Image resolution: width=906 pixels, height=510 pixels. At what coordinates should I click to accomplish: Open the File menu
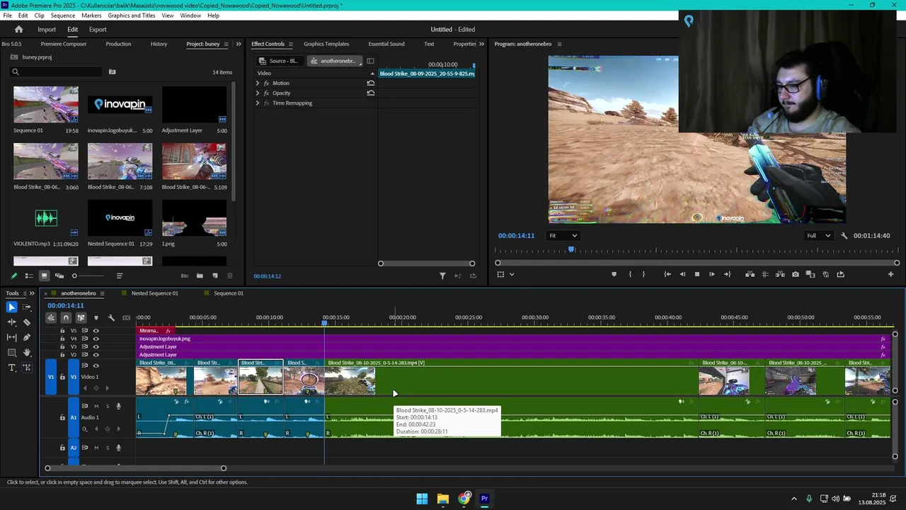pyautogui.click(x=7, y=15)
